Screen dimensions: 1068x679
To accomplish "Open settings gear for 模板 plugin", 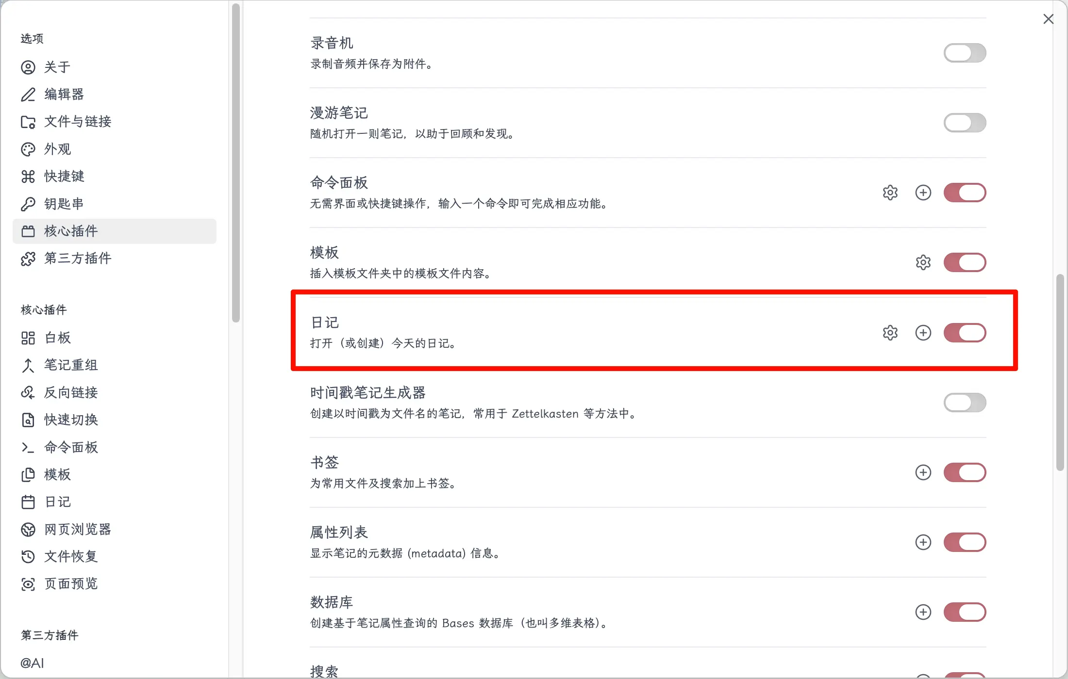I will [x=923, y=262].
